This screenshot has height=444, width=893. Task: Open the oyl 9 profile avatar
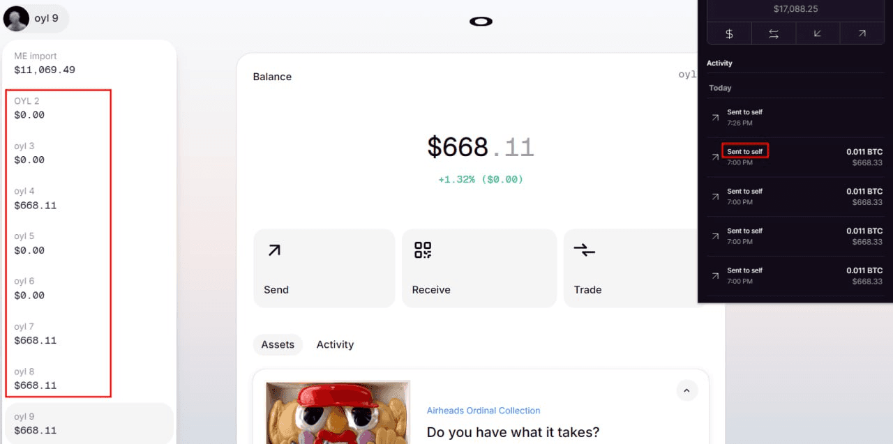(x=16, y=18)
